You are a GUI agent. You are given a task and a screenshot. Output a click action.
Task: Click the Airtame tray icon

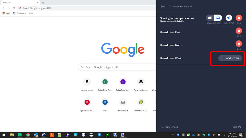point(178,135)
